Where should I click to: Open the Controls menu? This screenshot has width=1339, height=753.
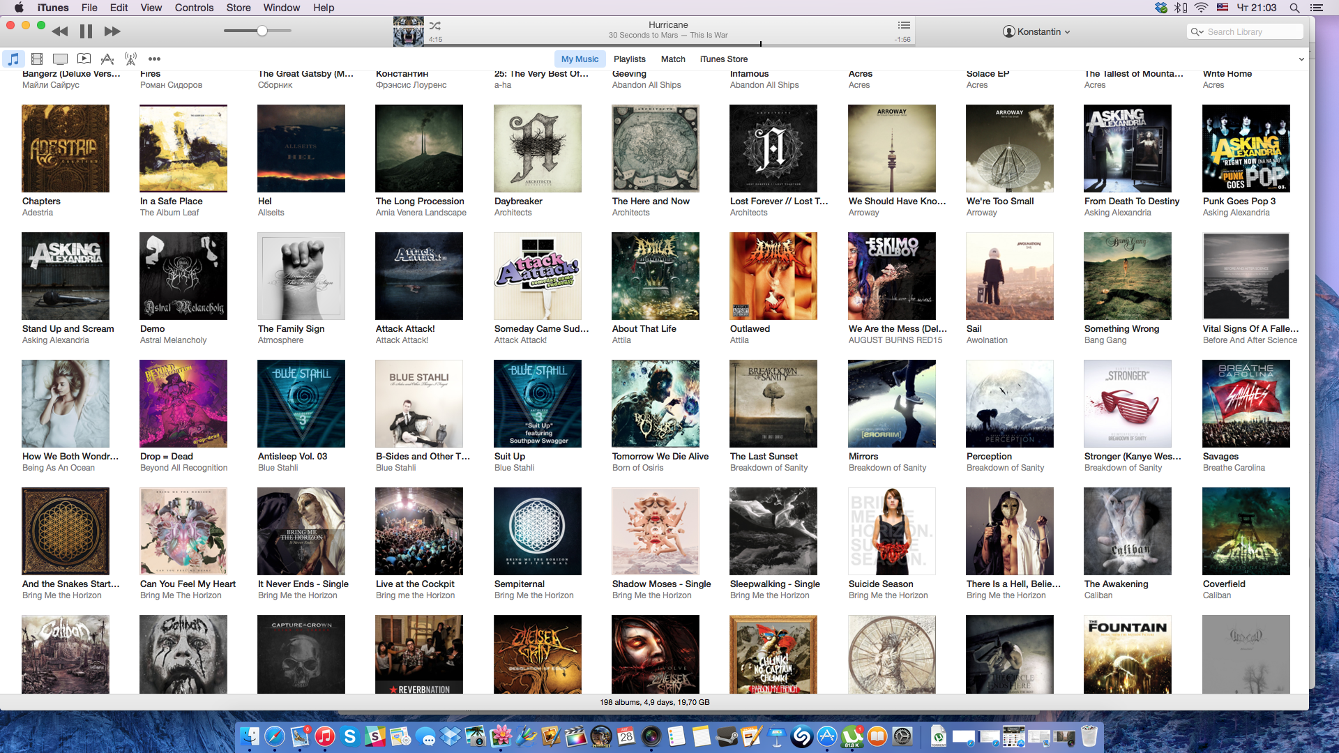194,8
